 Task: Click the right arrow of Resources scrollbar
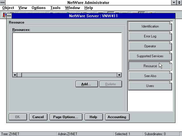click(x=119, y=75)
